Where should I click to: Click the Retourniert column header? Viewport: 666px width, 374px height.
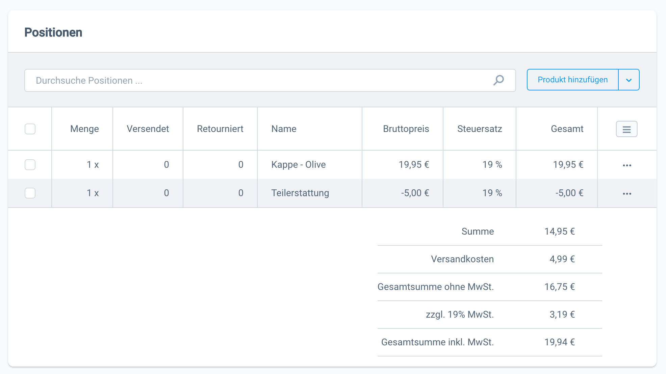220,129
